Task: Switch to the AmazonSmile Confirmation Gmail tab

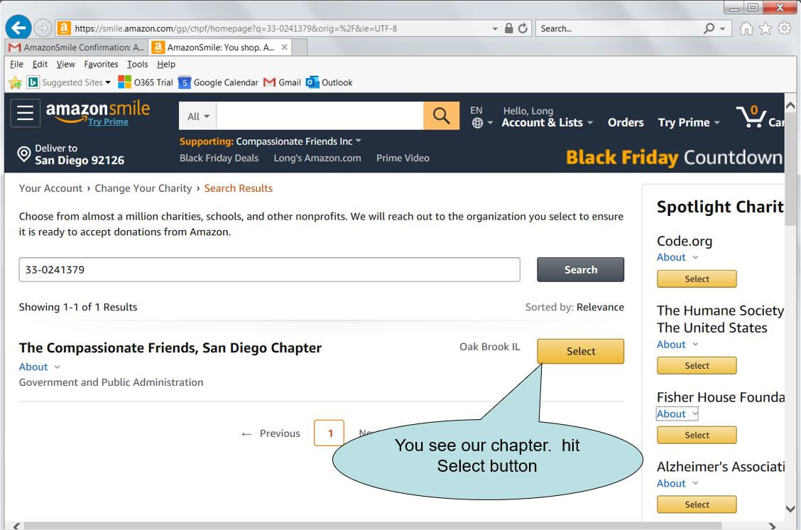Action: pyautogui.click(x=77, y=47)
